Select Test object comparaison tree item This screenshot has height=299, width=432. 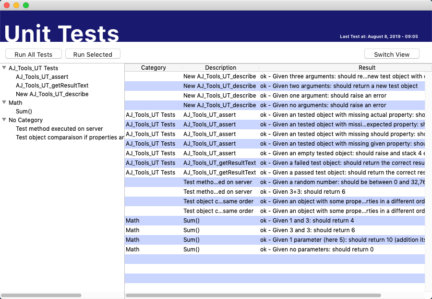coord(70,137)
